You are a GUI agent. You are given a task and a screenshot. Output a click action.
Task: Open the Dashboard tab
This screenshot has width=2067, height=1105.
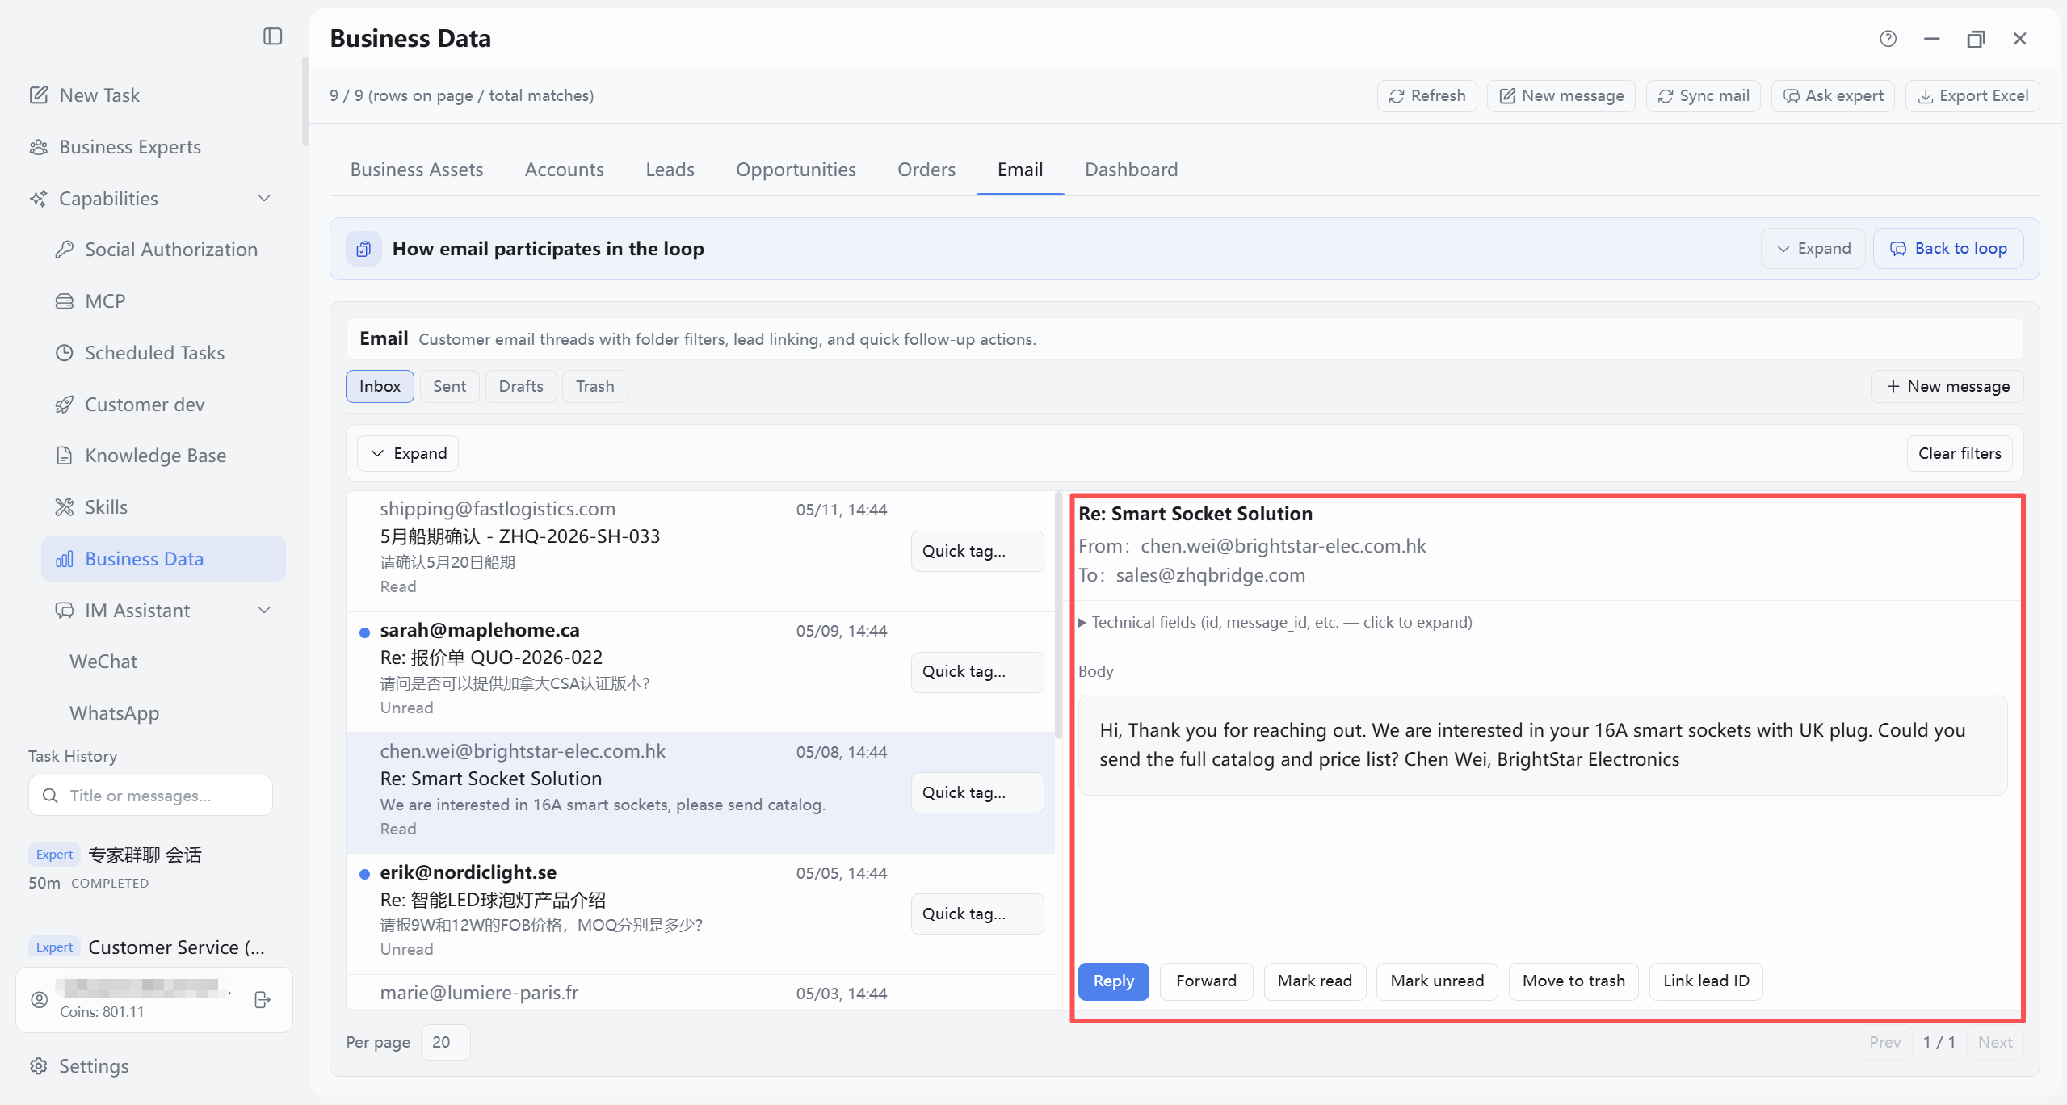(x=1131, y=170)
